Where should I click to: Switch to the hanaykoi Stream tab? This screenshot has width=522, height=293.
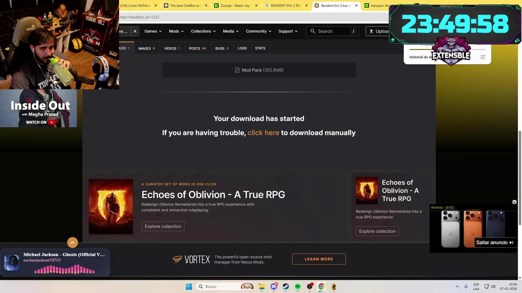pyautogui.click(x=376, y=6)
